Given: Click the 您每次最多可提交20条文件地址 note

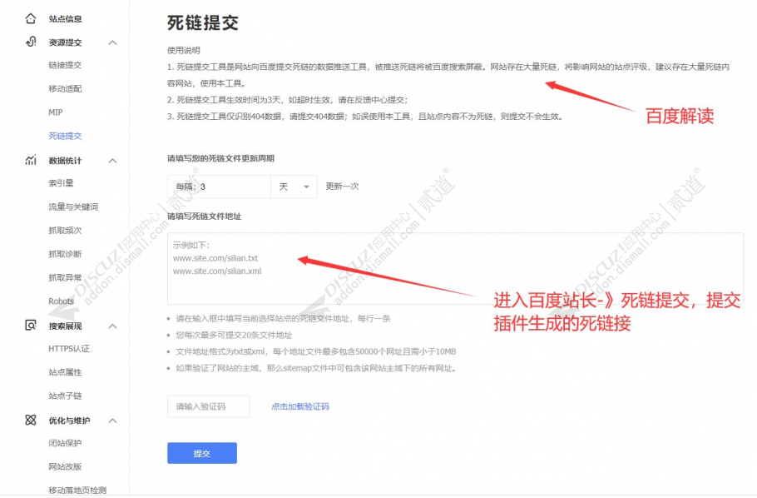Looking at the screenshot, I should pos(234,335).
